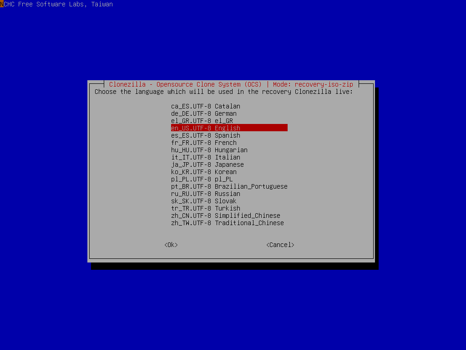Confirm language choice with the Ok button
The image size is (466, 350).
[171, 245]
